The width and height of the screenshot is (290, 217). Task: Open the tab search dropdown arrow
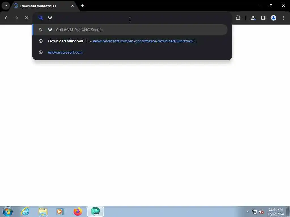coord(6,6)
